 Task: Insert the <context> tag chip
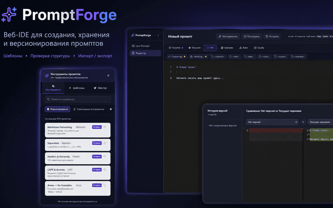(x=218, y=57)
